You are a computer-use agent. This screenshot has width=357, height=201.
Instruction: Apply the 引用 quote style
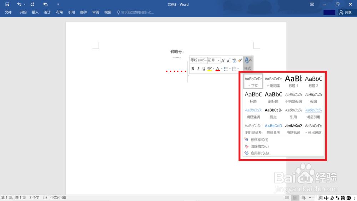click(293, 113)
